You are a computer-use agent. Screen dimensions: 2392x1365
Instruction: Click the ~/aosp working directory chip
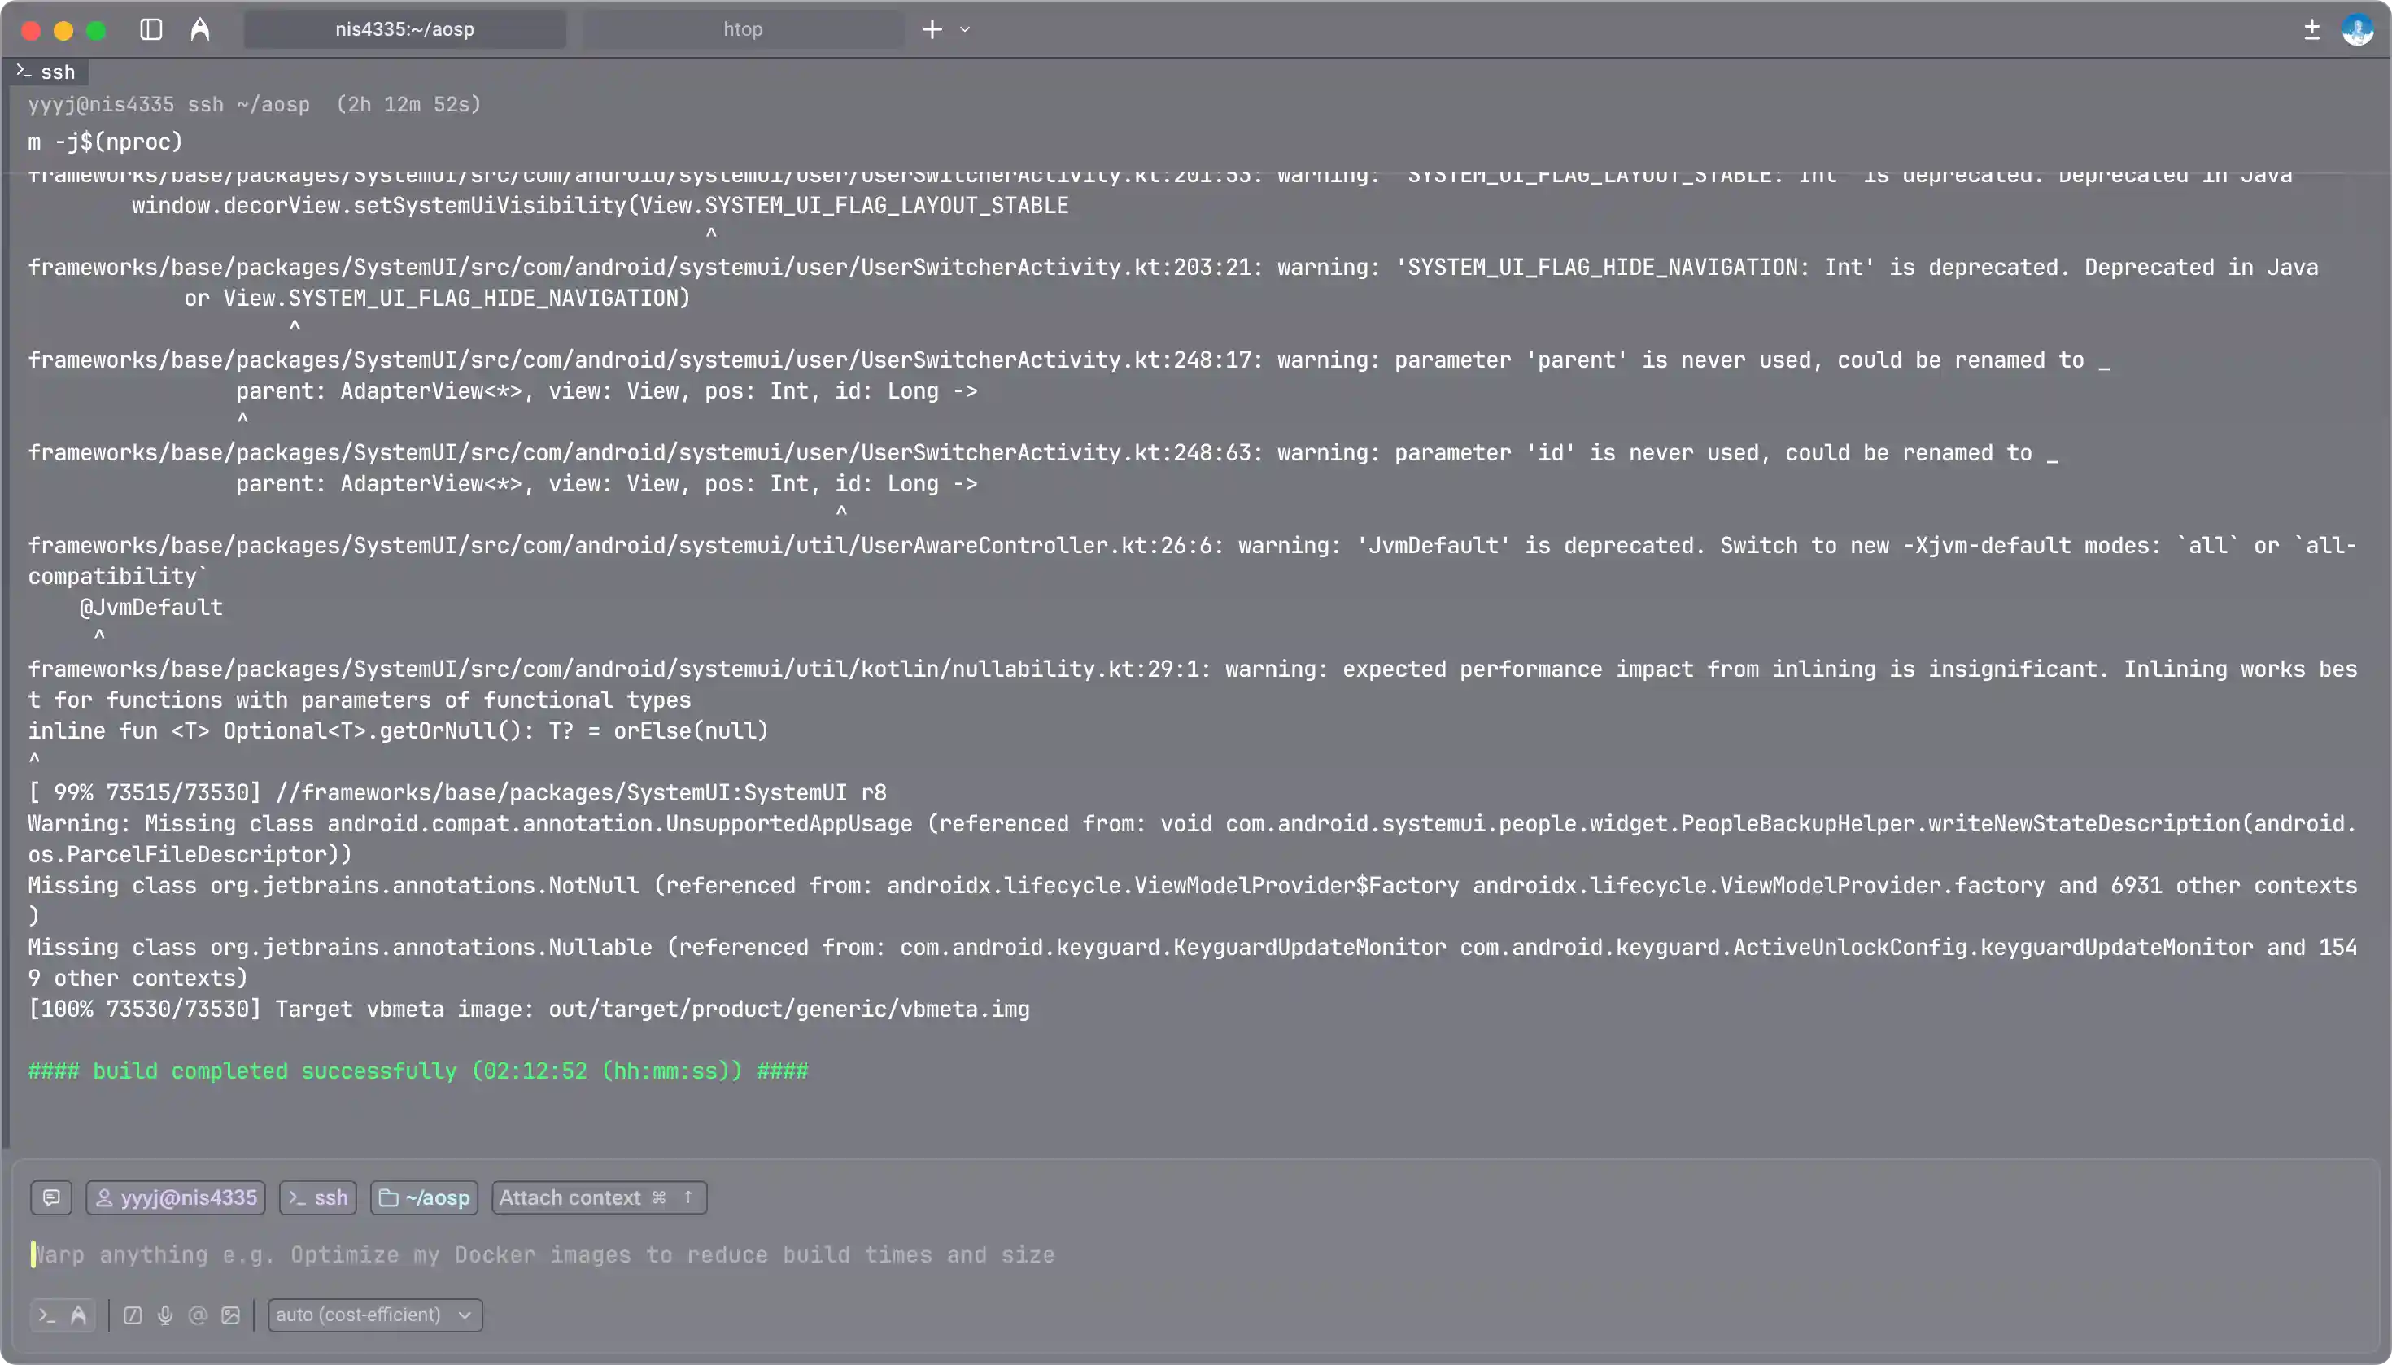[x=425, y=1197]
